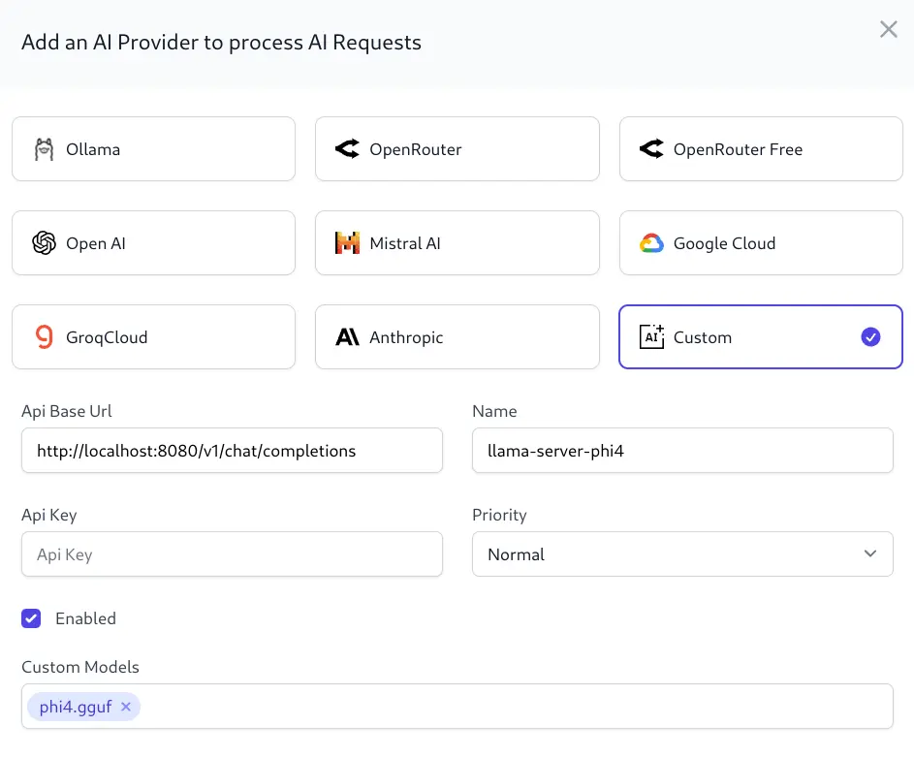Select the Anthropic logo icon
914x758 pixels.
pos(347,337)
